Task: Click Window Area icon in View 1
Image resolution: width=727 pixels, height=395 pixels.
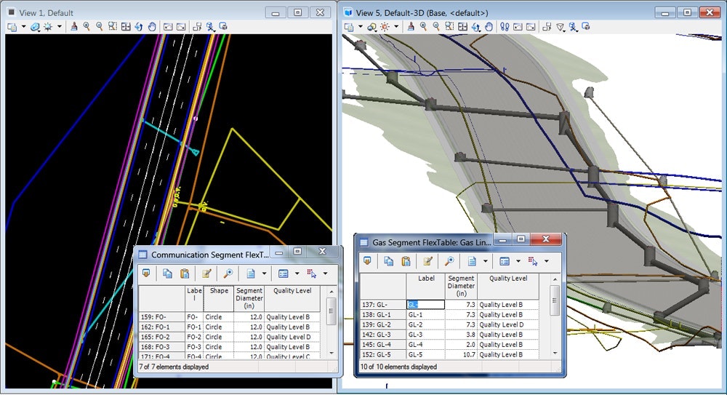Action: pos(113,26)
